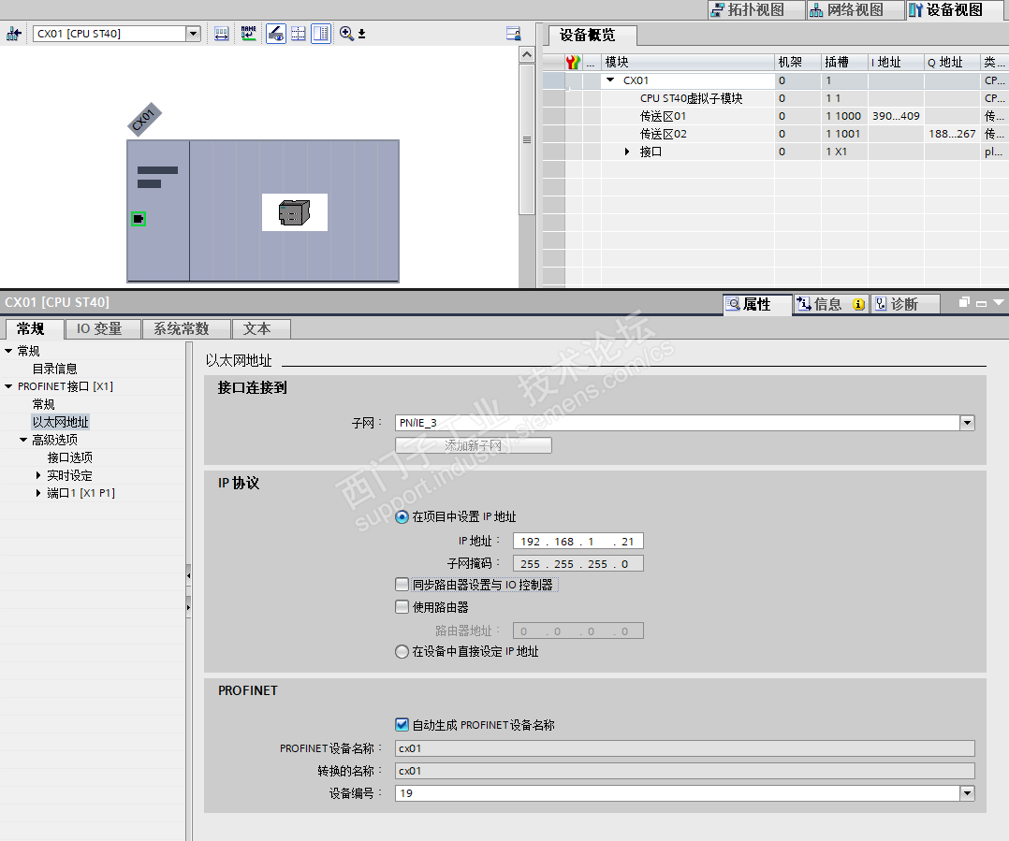Select 在项目中设置 IP 地址 radio button
1009x841 pixels.
[402, 517]
